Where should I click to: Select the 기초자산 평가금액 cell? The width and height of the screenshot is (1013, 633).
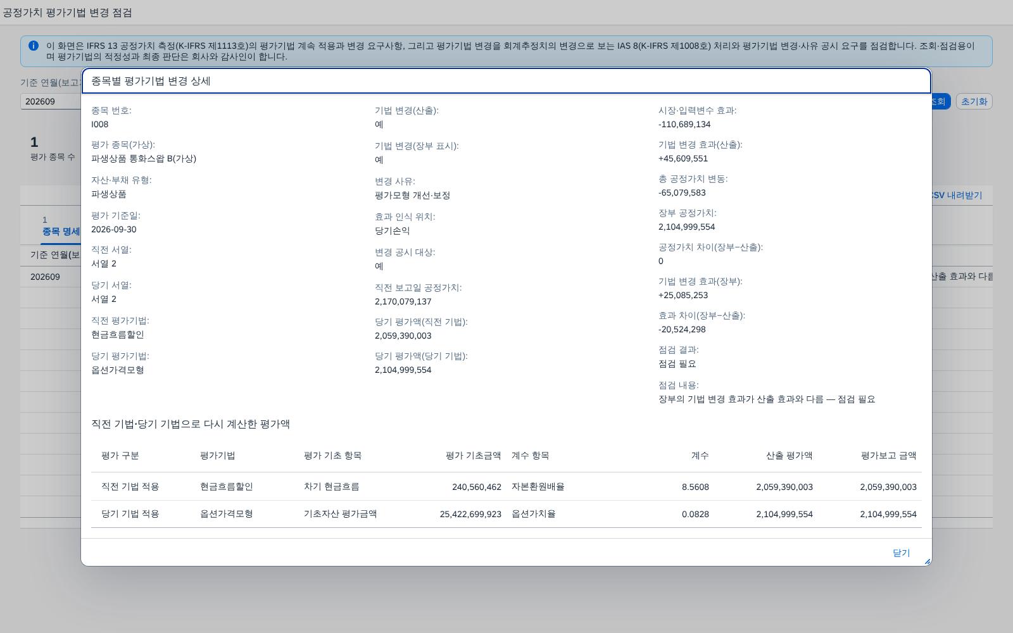pos(341,514)
